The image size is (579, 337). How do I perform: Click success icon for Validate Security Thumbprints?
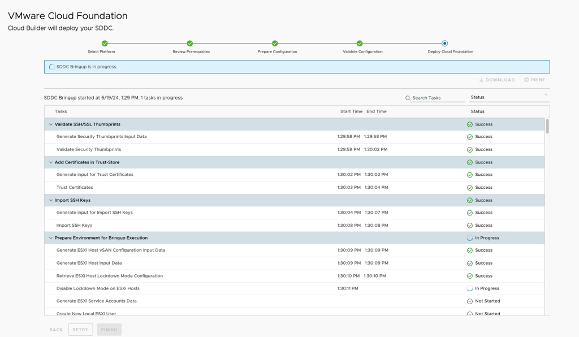click(x=470, y=149)
